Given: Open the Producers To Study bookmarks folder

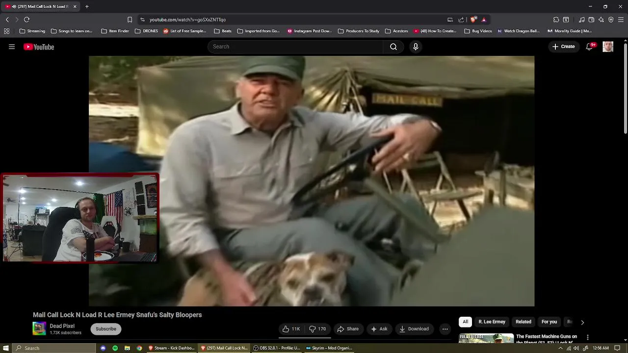Looking at the screenshot, I should (x=359, y=31).
